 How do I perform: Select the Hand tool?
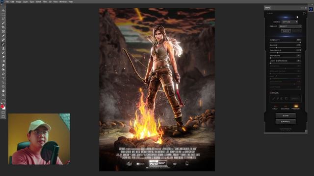[x=3, y=91]
